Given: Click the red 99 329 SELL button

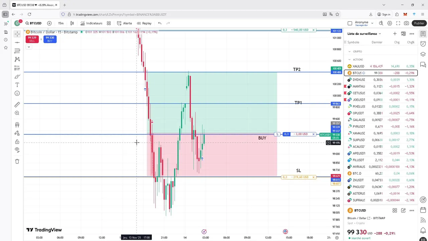Looking at the screenshot, I should point(32,39).
